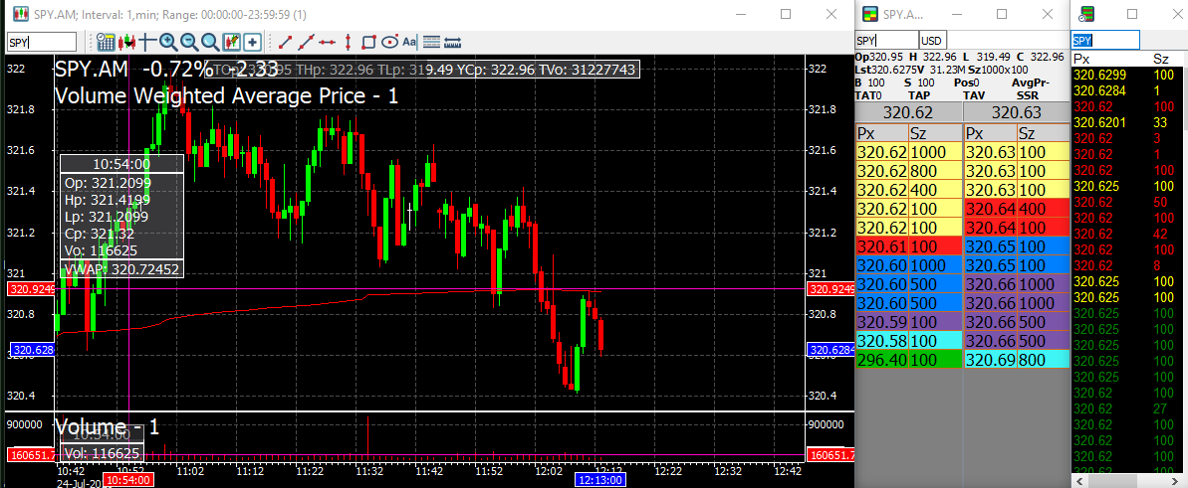Image resolution: width=1188 pixels, height=488 pixels.
Task: Click the red 320.9249 price label on right axis
Action: click(x=832, y=289)
